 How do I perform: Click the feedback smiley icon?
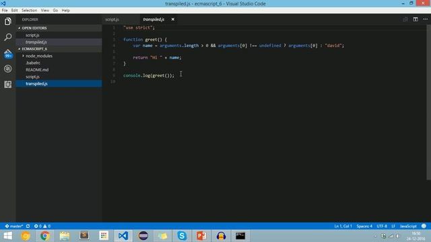point(424,226)
